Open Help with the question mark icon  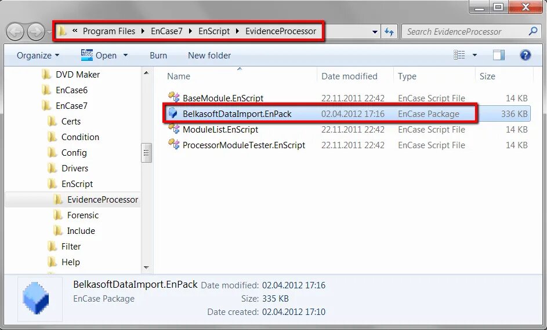click(525, 55)
